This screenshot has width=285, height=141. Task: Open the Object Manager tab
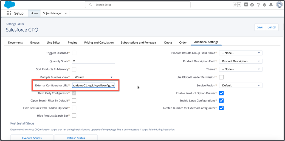52,13
